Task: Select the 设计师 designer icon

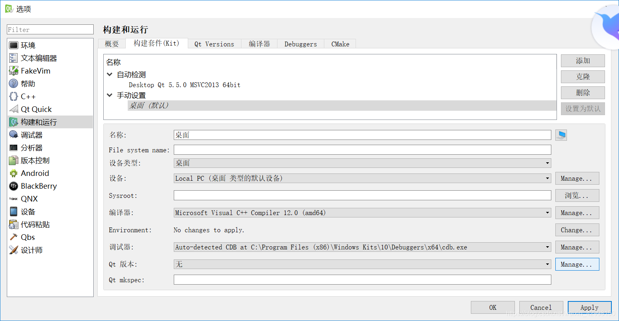Action: pos(14,250)
